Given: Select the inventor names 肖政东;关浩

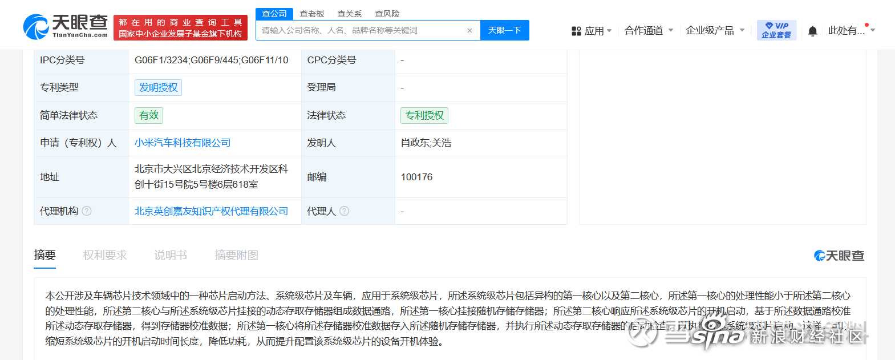Looking at the screenshot, I should (426, 143).
